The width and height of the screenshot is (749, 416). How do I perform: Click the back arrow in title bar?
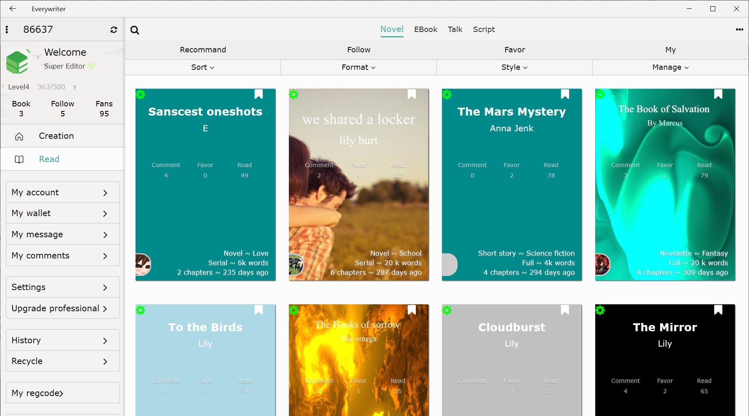coord(12,9)
